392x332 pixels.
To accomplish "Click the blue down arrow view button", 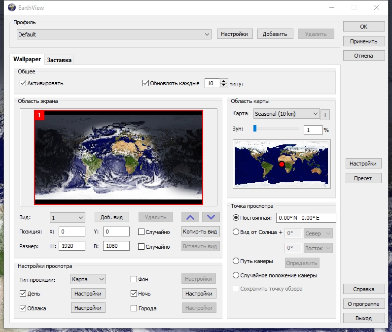I will 211,217.
